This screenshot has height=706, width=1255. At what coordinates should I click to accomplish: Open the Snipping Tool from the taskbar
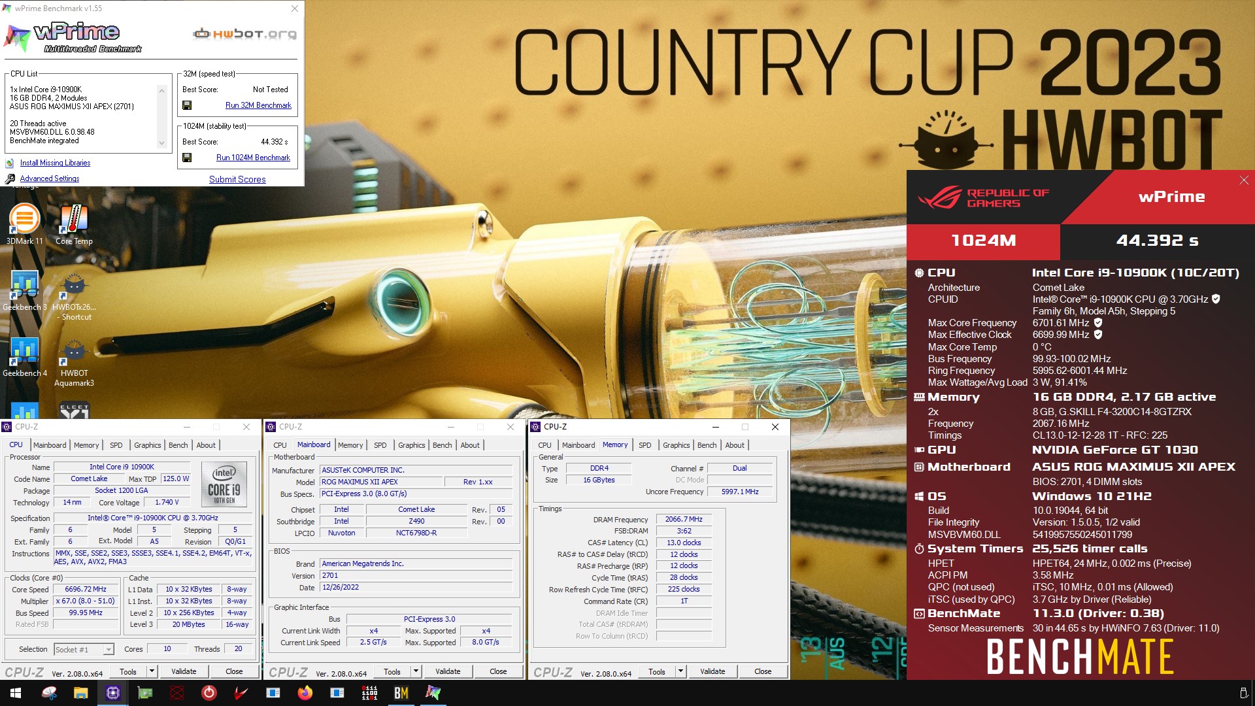[x=49, y=693]
